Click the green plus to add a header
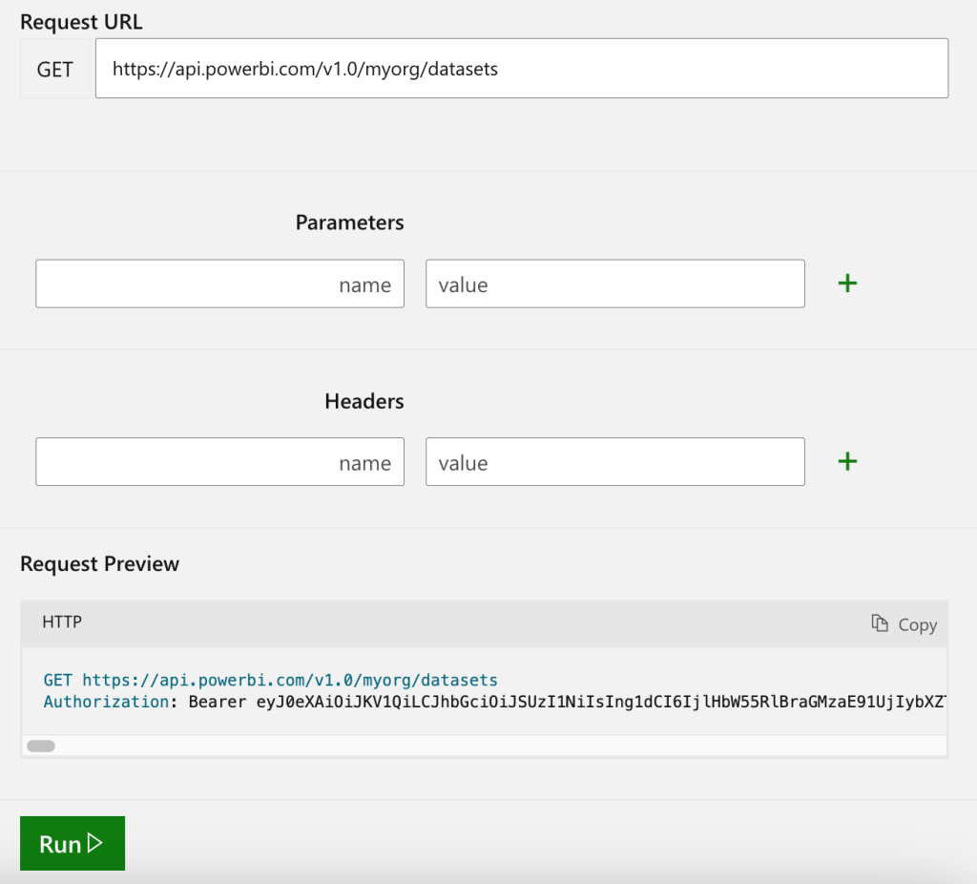This screenshot has width=977, height=884. click(x=847, y=461)
